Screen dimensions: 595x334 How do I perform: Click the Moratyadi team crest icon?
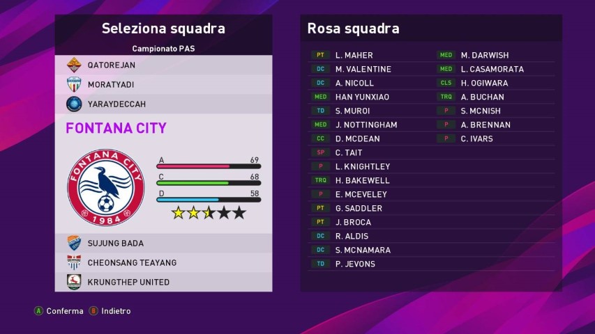[x=74, y=84]
